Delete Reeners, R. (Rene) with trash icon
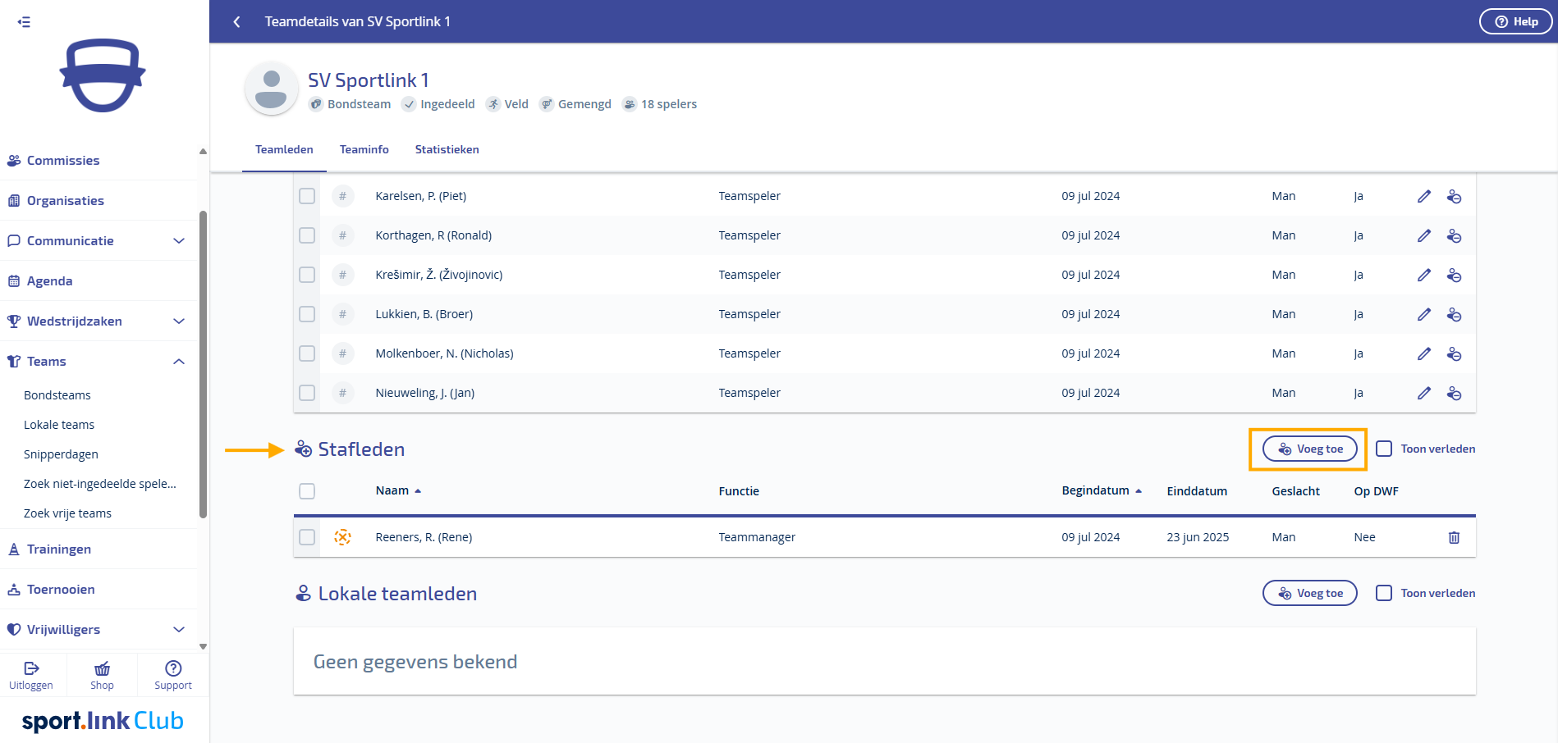Image resolution: width=1558 pixels, height=743 pixels. tap(1454, 537)
